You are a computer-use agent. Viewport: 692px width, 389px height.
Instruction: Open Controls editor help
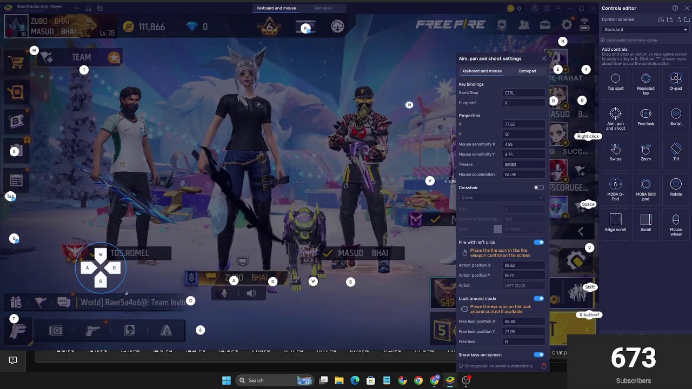coord(675,8)
